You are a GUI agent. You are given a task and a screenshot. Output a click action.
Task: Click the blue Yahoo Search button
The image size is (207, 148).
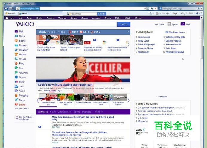[124, 24]
